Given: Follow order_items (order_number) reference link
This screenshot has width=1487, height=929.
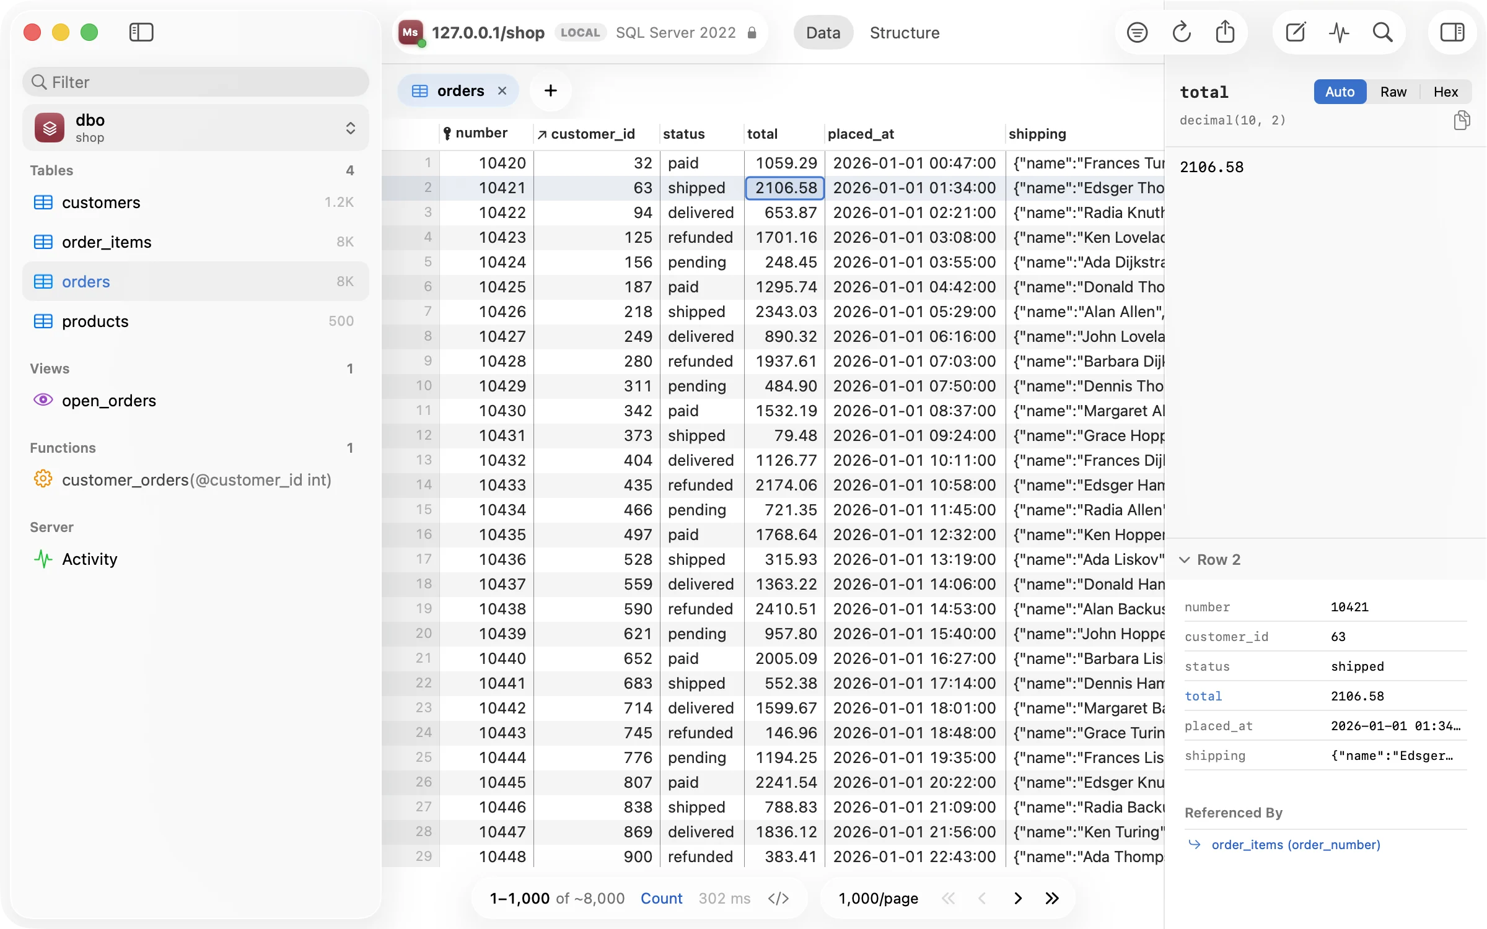Looking at the screenshot, I should point(1296,845).
